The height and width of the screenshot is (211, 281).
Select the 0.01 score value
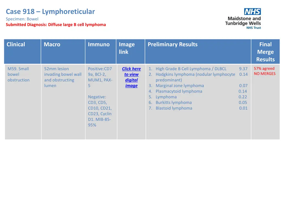243,108
